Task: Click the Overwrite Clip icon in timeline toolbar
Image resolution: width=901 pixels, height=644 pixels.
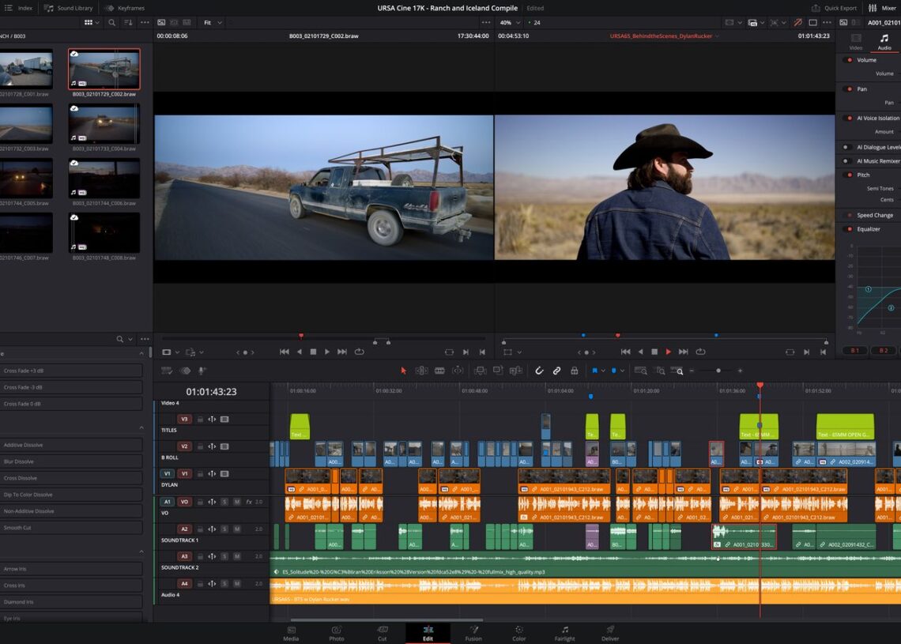Action: pos(498,371)
